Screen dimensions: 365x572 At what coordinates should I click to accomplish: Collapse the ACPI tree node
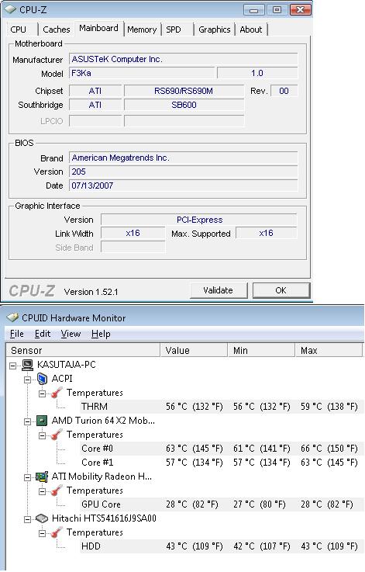27,380
